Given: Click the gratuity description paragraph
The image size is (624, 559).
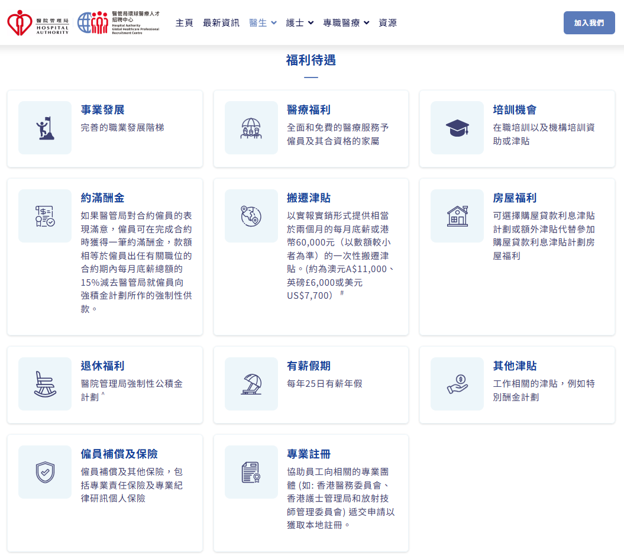Looking at the screenshot, I should pos(137,262).
